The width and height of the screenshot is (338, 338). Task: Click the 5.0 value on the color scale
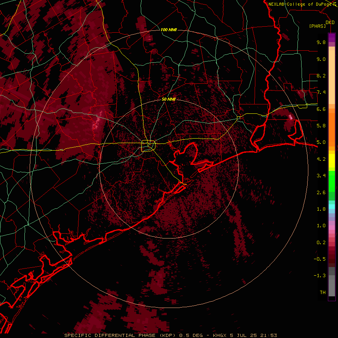pos(321,142)
